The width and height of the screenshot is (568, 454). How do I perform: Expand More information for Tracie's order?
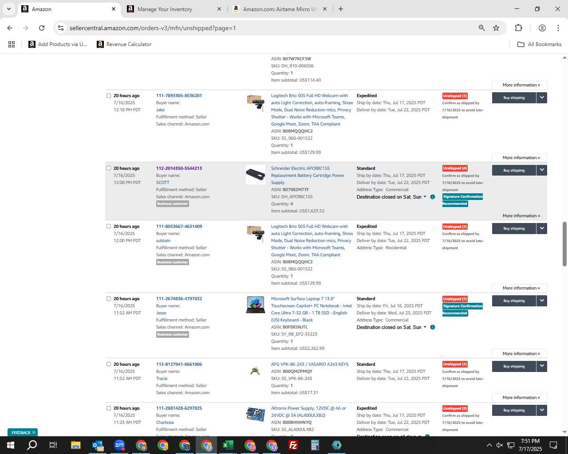(520, 398)
